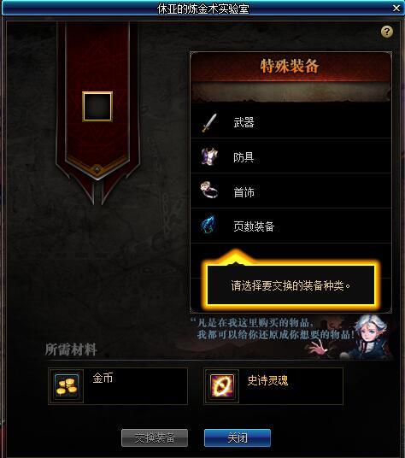Viewport: 405px width, 458px height.
Task: Click the blue crystal icon for 页数装备
Action: tap(208, 225)
